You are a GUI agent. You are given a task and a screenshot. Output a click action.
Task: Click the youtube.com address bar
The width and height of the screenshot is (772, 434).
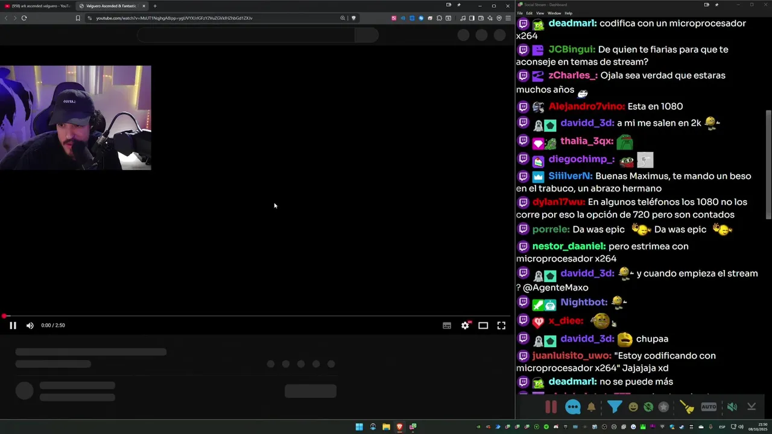coord(211,18)
